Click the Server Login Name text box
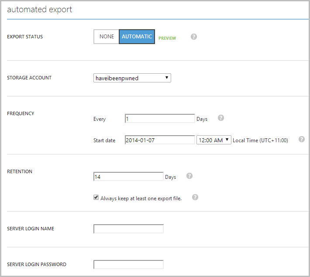310x277 pixels. (x=128, y=229)
